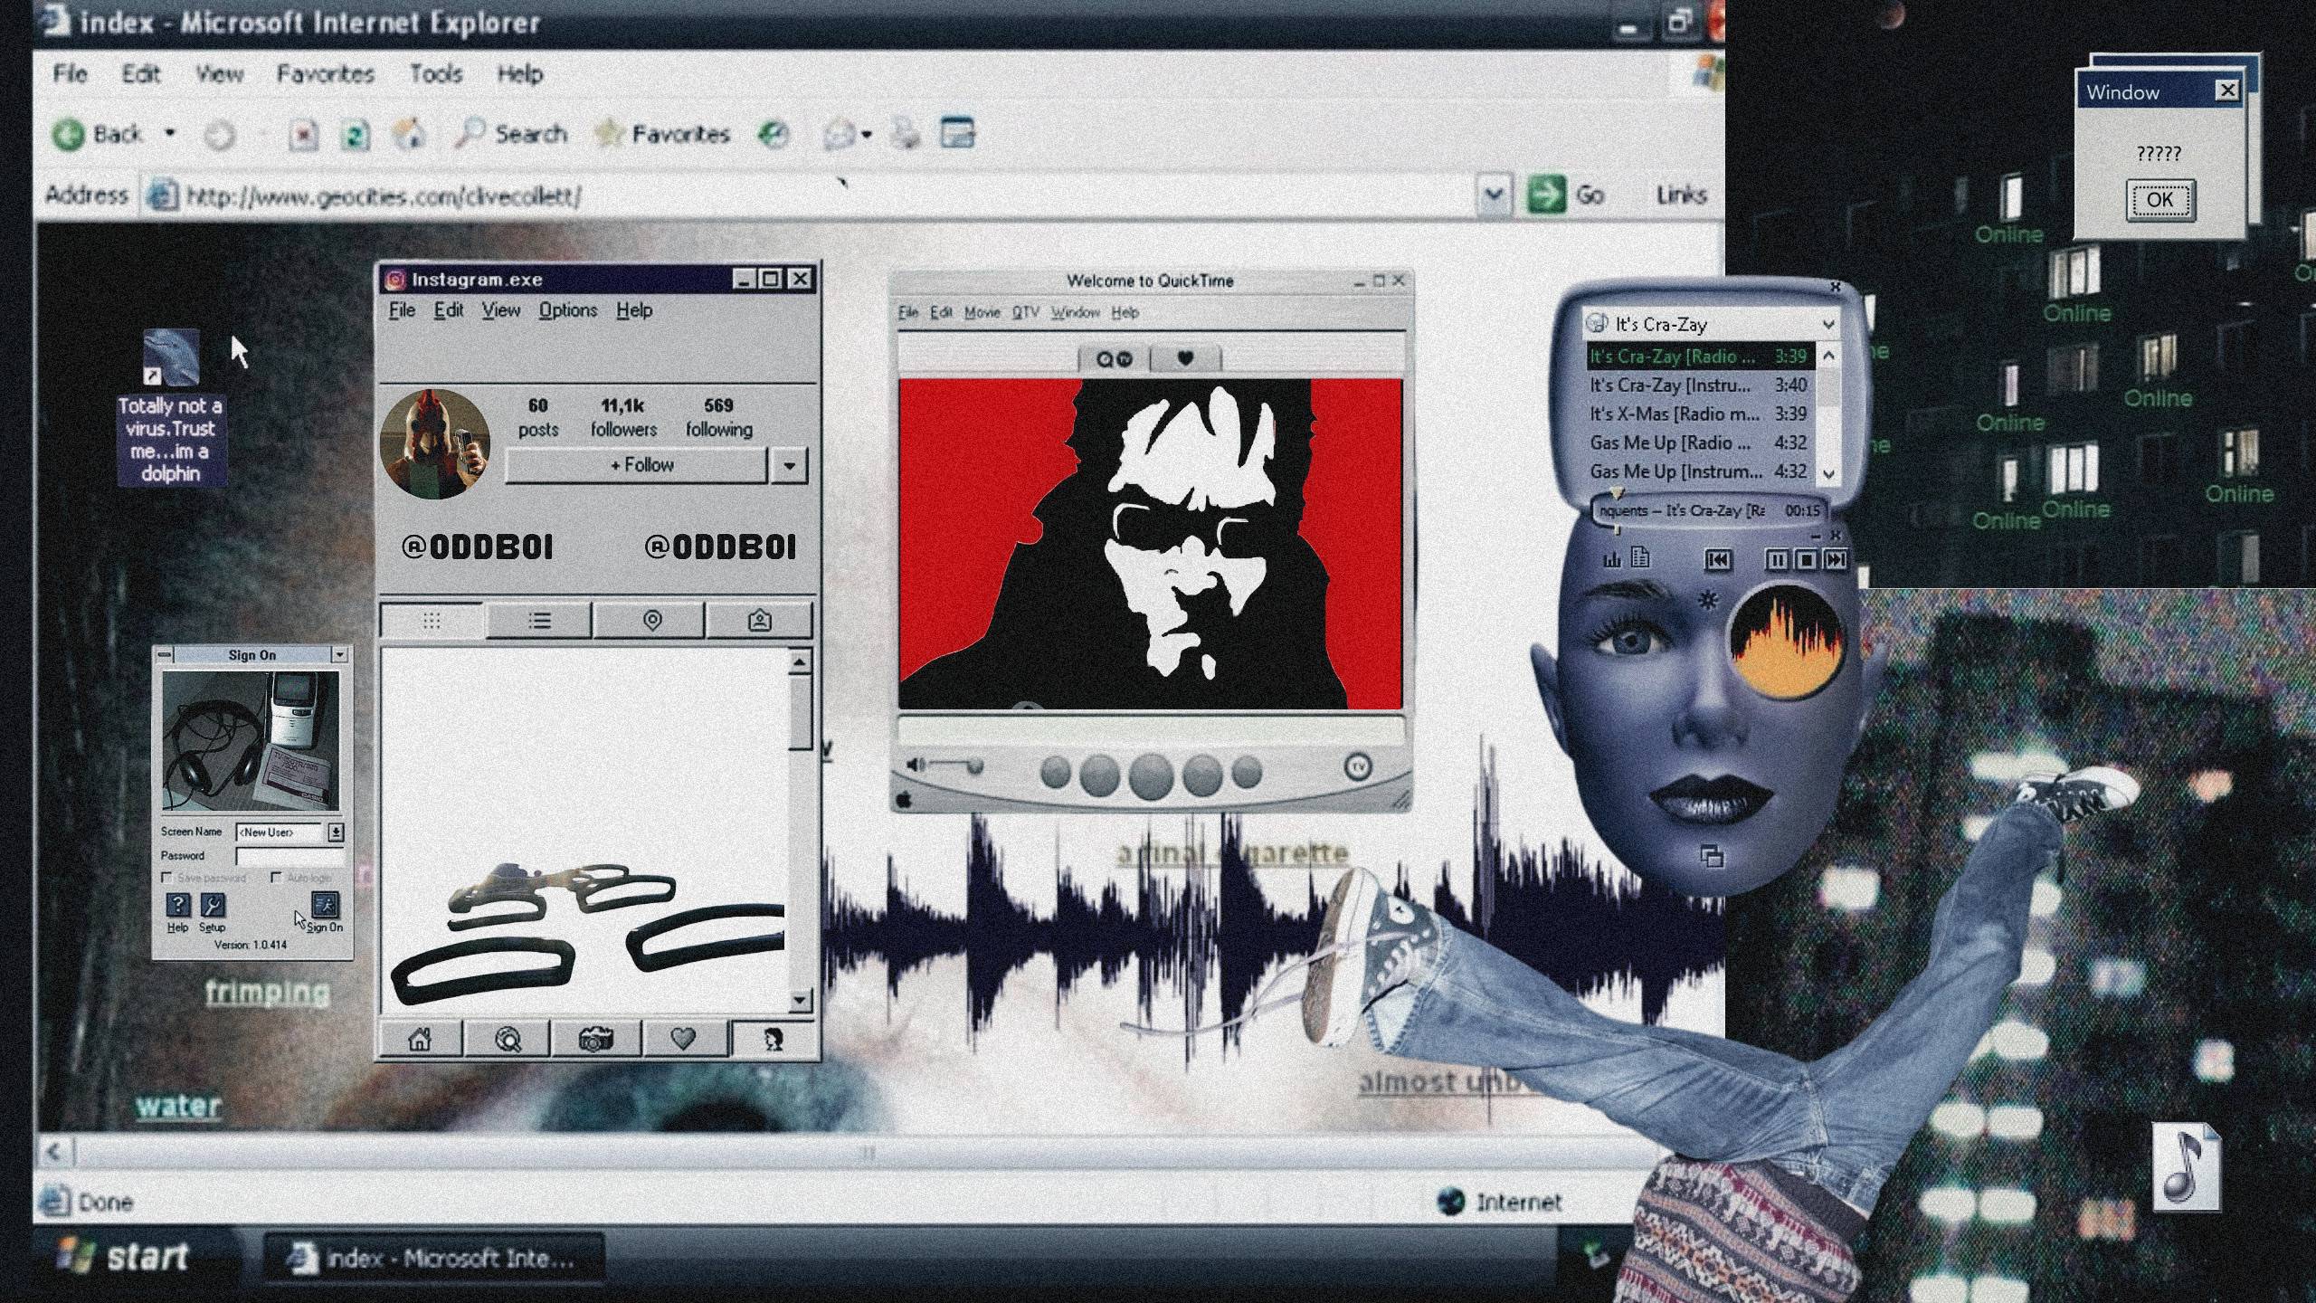Open the IE address bar dropdown
The width and height of the screenshot is (2316, 1303).
(x=1494, y=195)
